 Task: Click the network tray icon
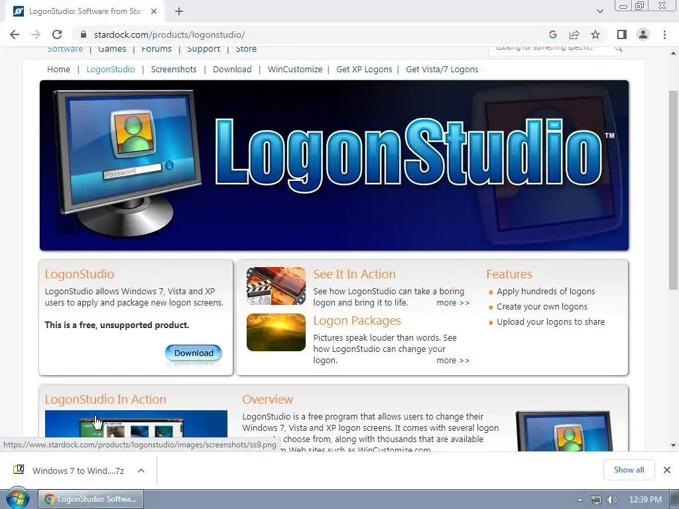[596, 500]
